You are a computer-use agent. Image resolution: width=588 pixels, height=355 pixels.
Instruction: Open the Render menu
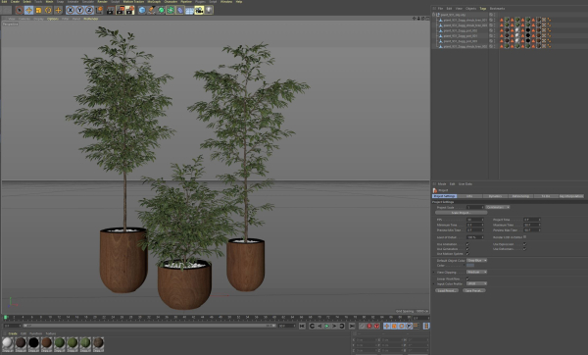(102, 2)
